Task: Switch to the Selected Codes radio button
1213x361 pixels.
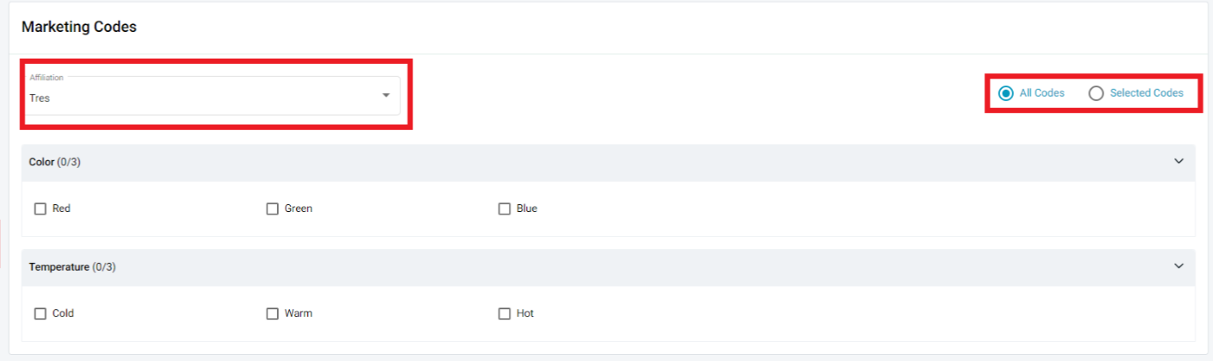Action: [1096, 93]
